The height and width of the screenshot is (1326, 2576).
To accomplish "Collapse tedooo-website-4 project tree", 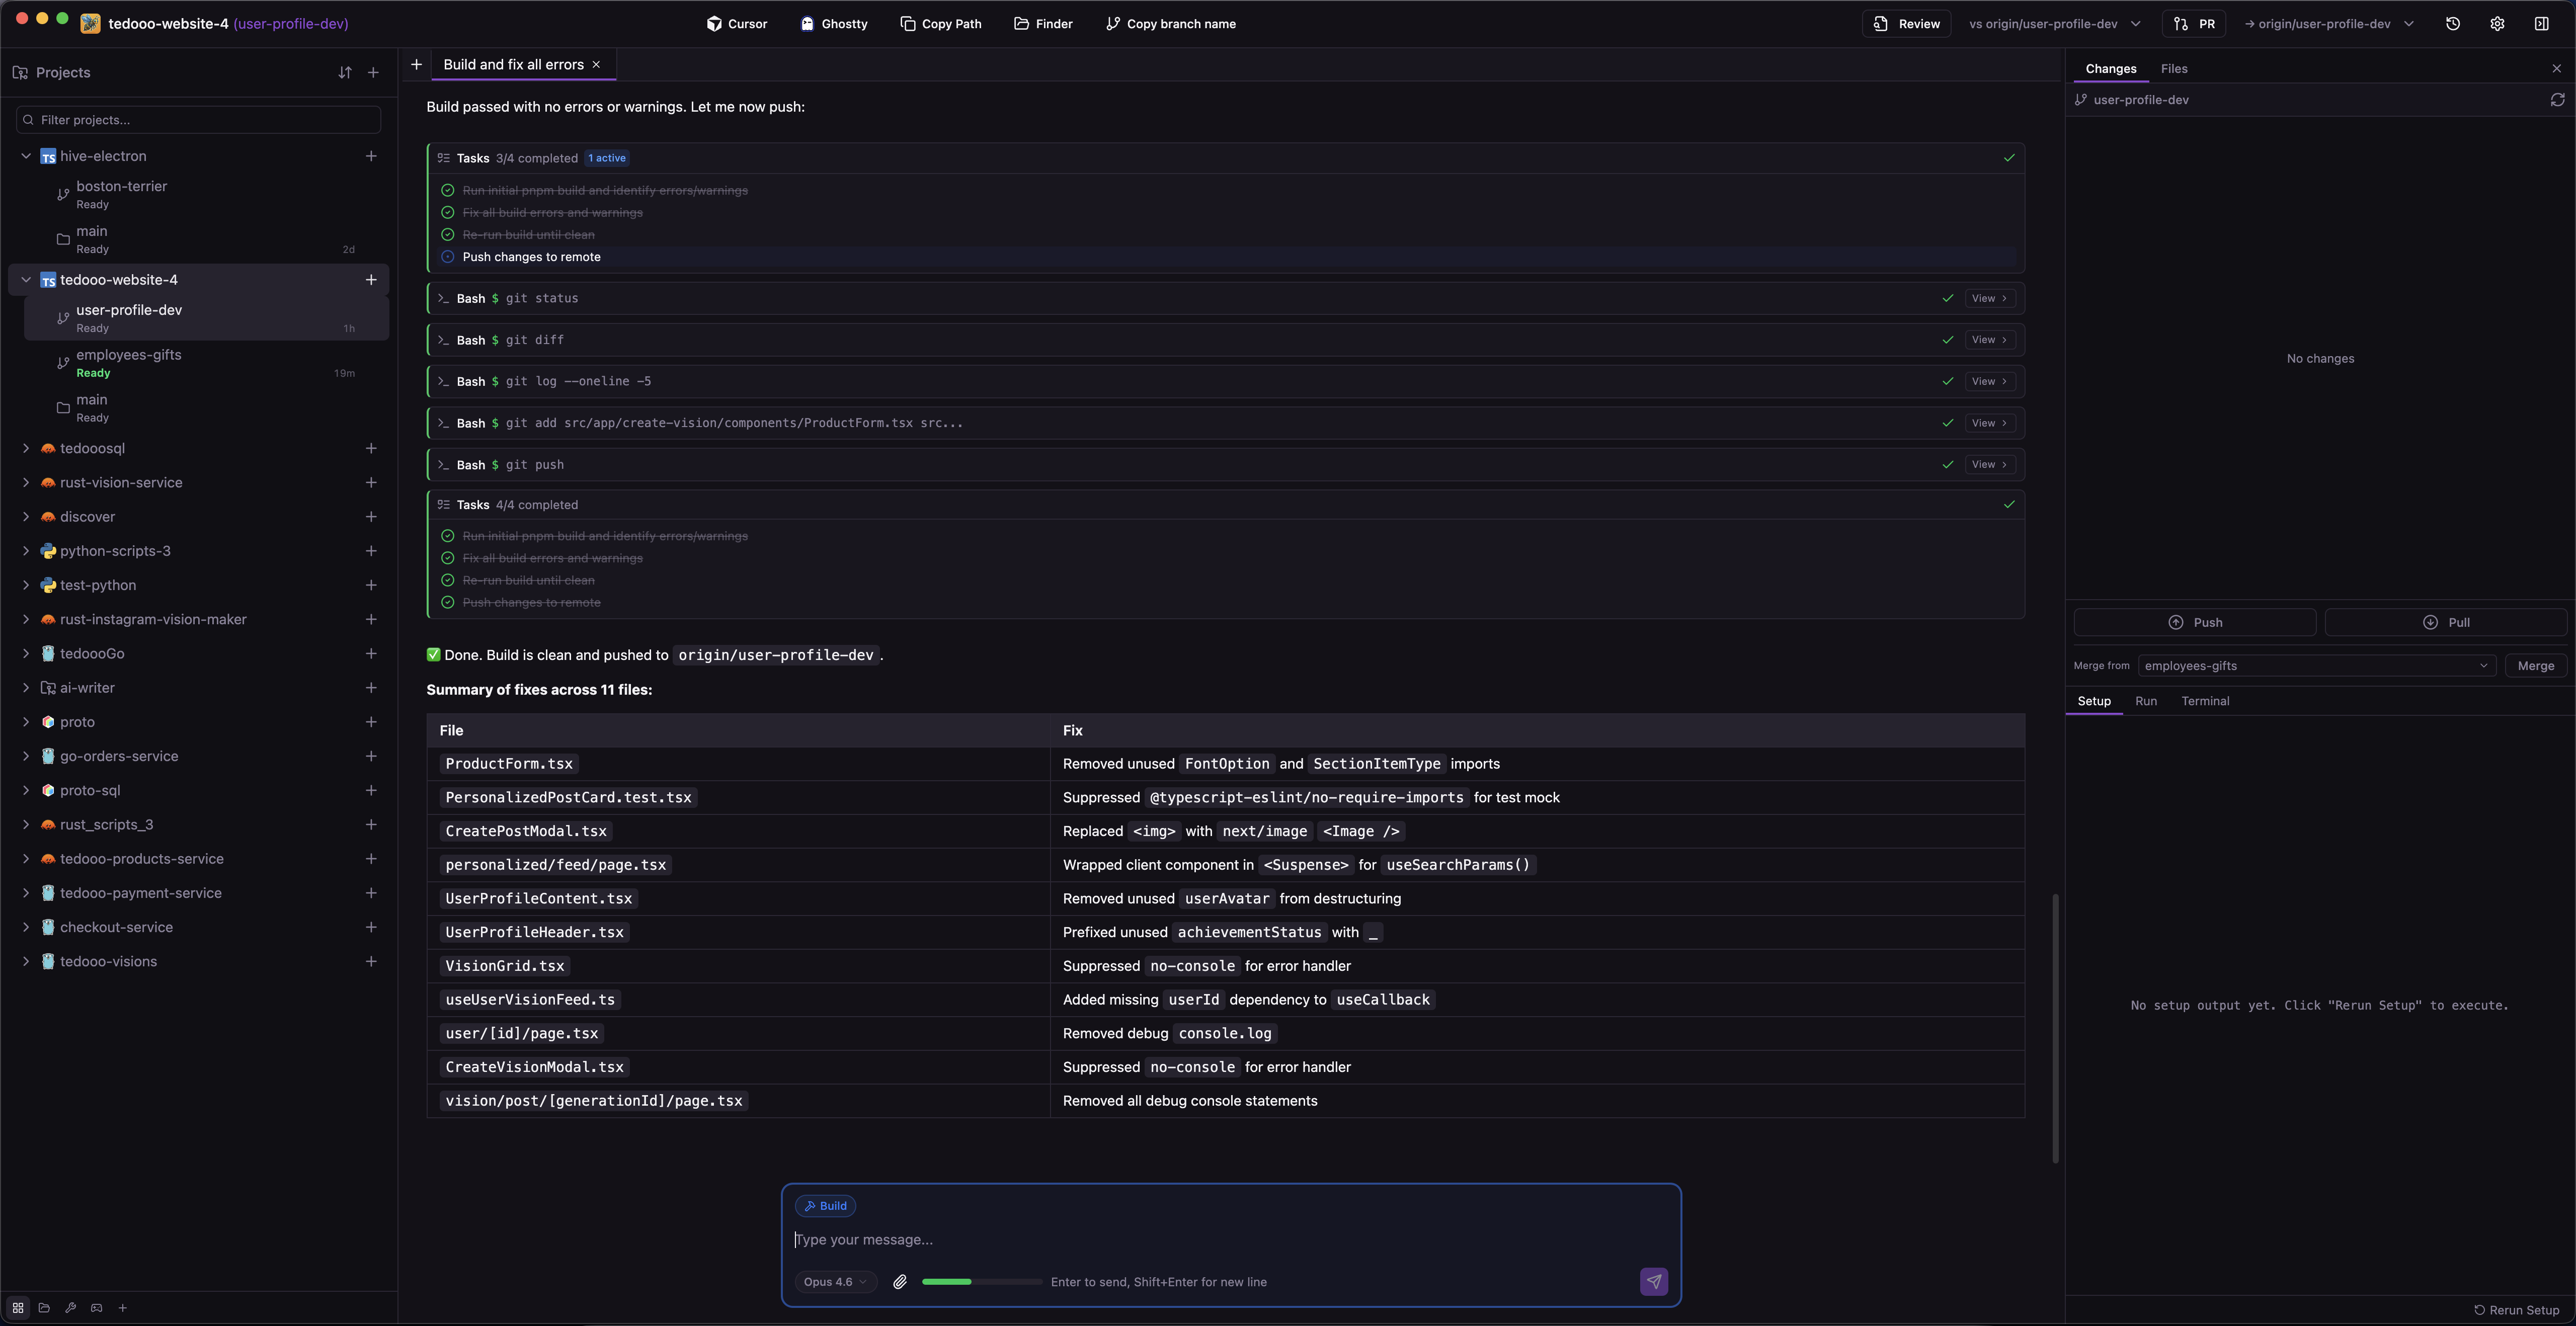I will [26, 280].
